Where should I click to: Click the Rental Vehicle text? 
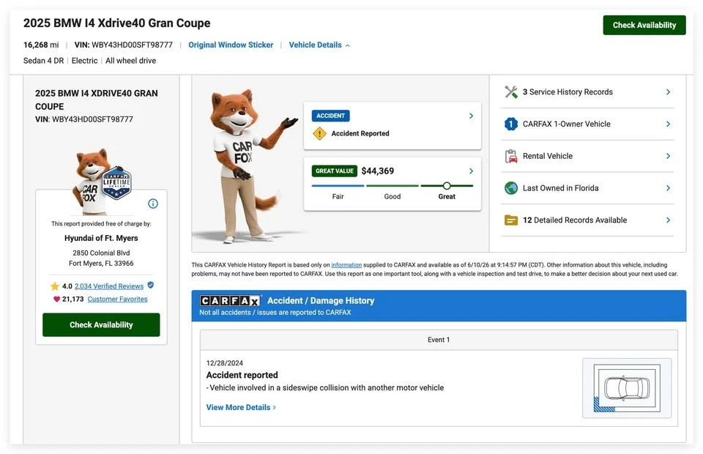(548, 156)
